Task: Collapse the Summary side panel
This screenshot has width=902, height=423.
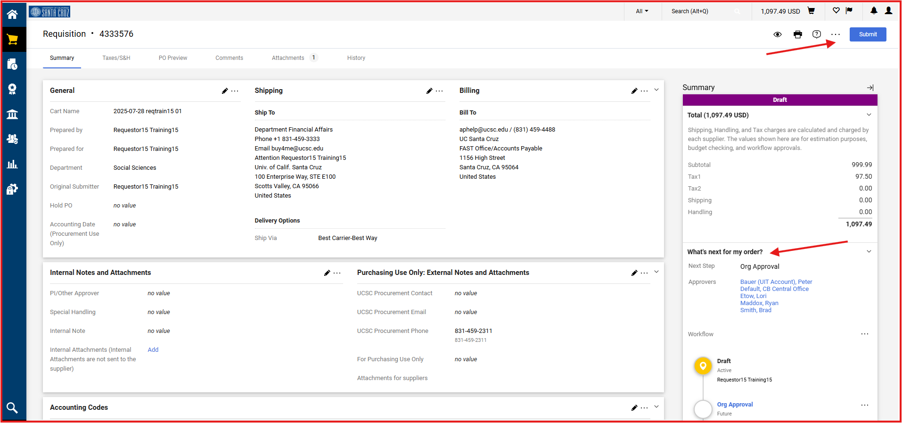Action: point(870,88)
